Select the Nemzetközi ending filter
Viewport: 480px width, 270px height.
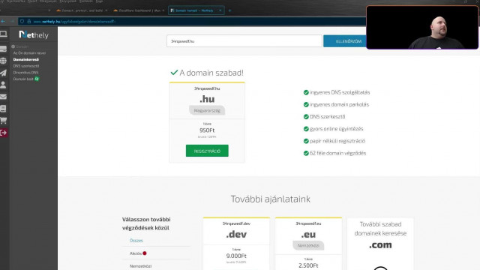(x=140, y=266)
